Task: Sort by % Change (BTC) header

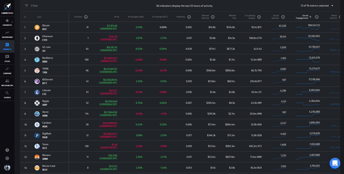Action: coord(160,17)
